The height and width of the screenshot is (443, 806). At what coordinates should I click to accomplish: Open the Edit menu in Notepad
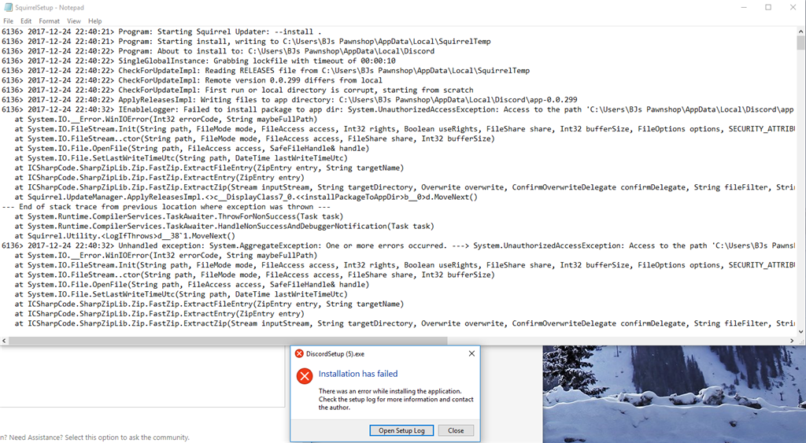(x=26, y=21)
